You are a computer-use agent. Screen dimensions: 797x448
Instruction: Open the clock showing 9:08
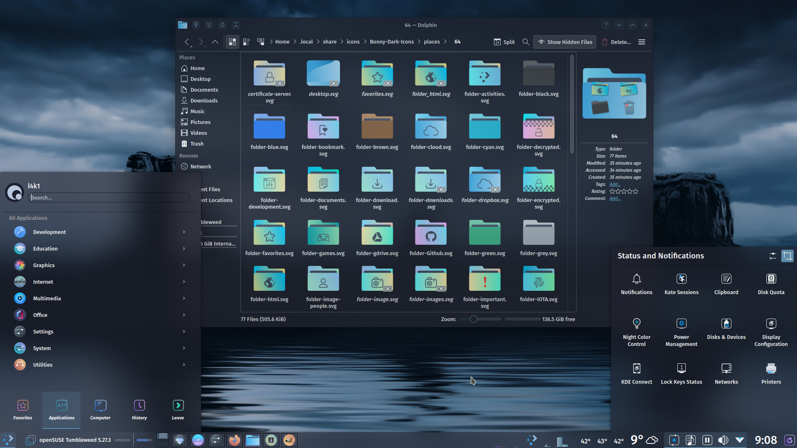pyautogui.click(x=766, y=440)
